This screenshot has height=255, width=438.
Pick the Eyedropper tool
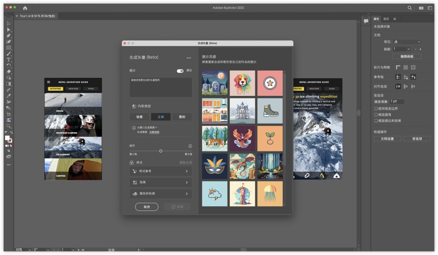9,95
